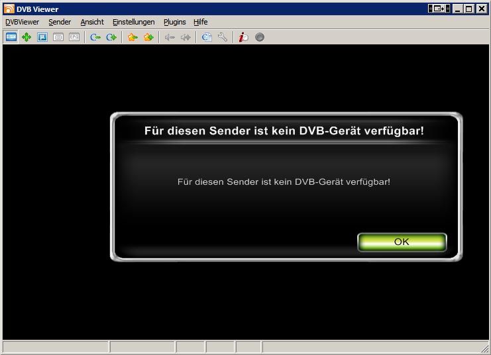Image resolution: width=491 pixels, height=355 pixels.
Task: Click the grey record button icon
Action: [x=260, y=37]
